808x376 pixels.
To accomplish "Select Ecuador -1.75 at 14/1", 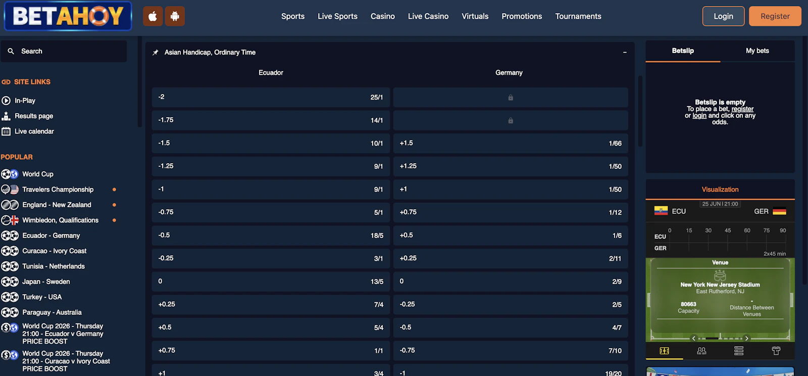I will (271, 120).
